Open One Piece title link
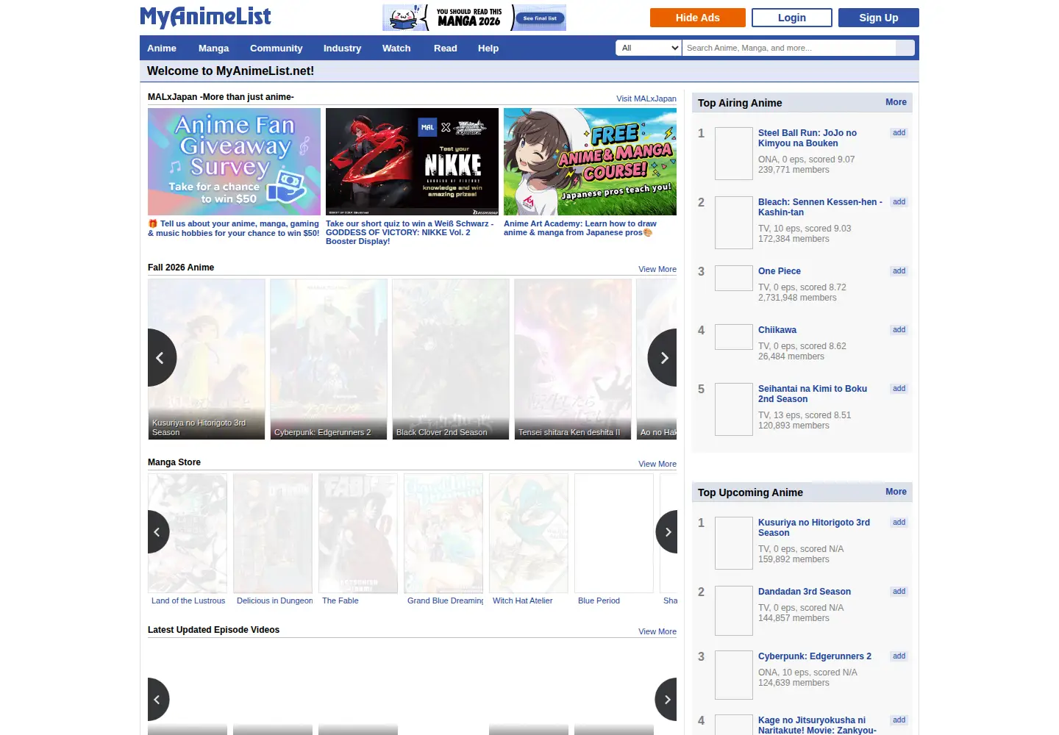1059x735 pixels. pos(780,271)
